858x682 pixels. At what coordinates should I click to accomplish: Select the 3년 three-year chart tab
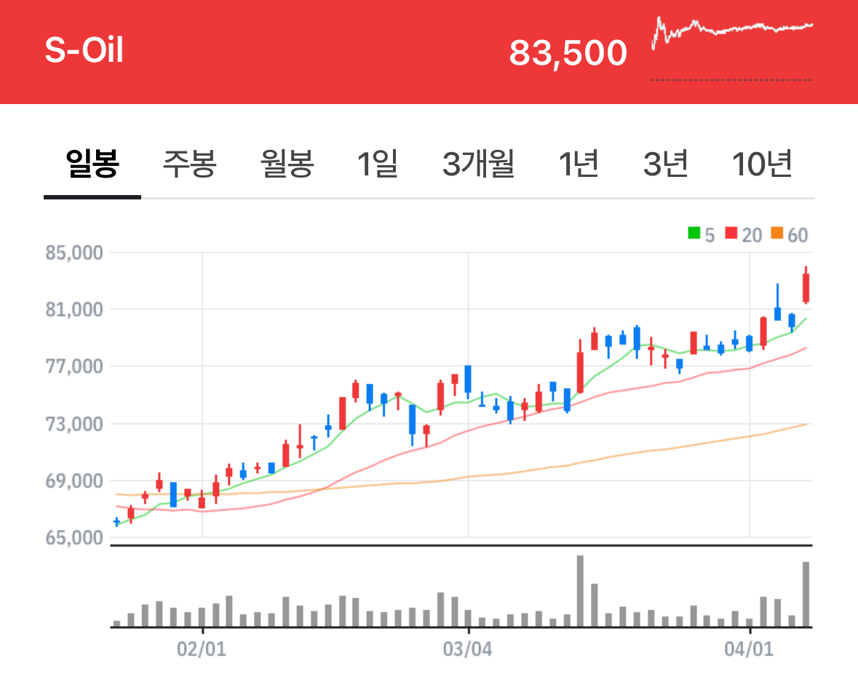click(665, 163)
